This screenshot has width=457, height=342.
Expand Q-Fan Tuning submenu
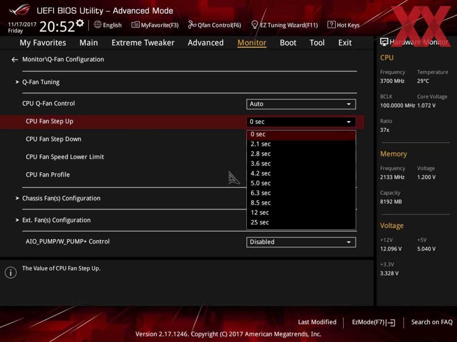41,82
